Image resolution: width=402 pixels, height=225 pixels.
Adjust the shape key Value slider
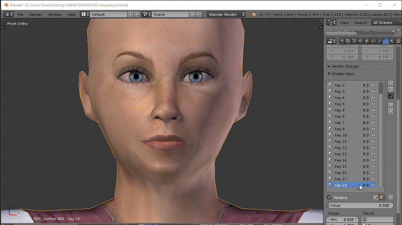click(360, 205)
